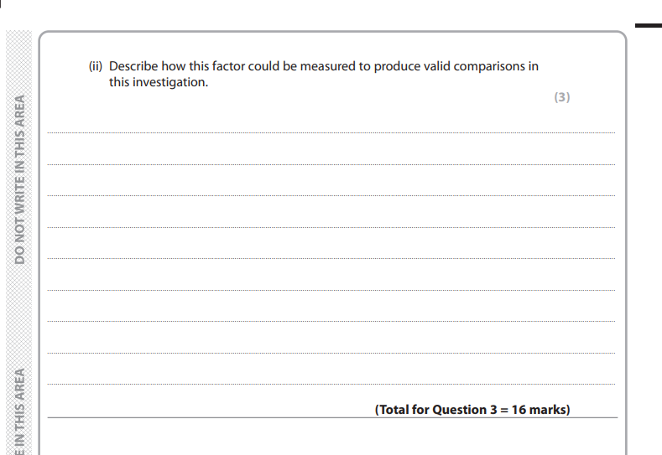Click 'Total for Question 3 = 16 marks' text
Screen dimensions: 662x455
[472, 410]
